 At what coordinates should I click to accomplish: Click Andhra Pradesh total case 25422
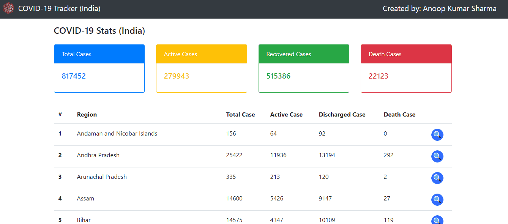[x=234, y=155]
